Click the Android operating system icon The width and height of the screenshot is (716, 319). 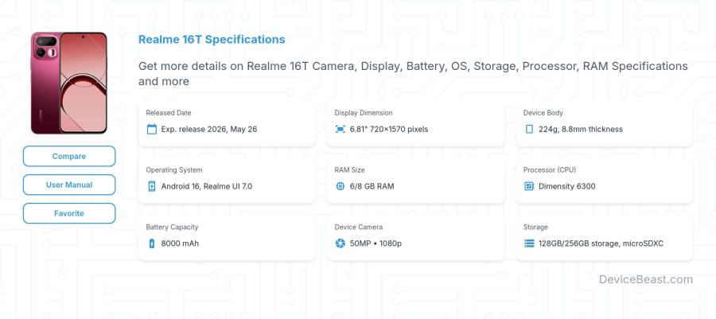tap(152, 186)
